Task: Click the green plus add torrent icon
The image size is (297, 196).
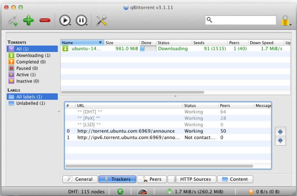Action: [28, 20]
